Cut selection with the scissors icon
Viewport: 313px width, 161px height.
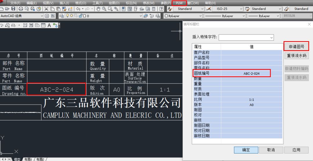point(46,9)
